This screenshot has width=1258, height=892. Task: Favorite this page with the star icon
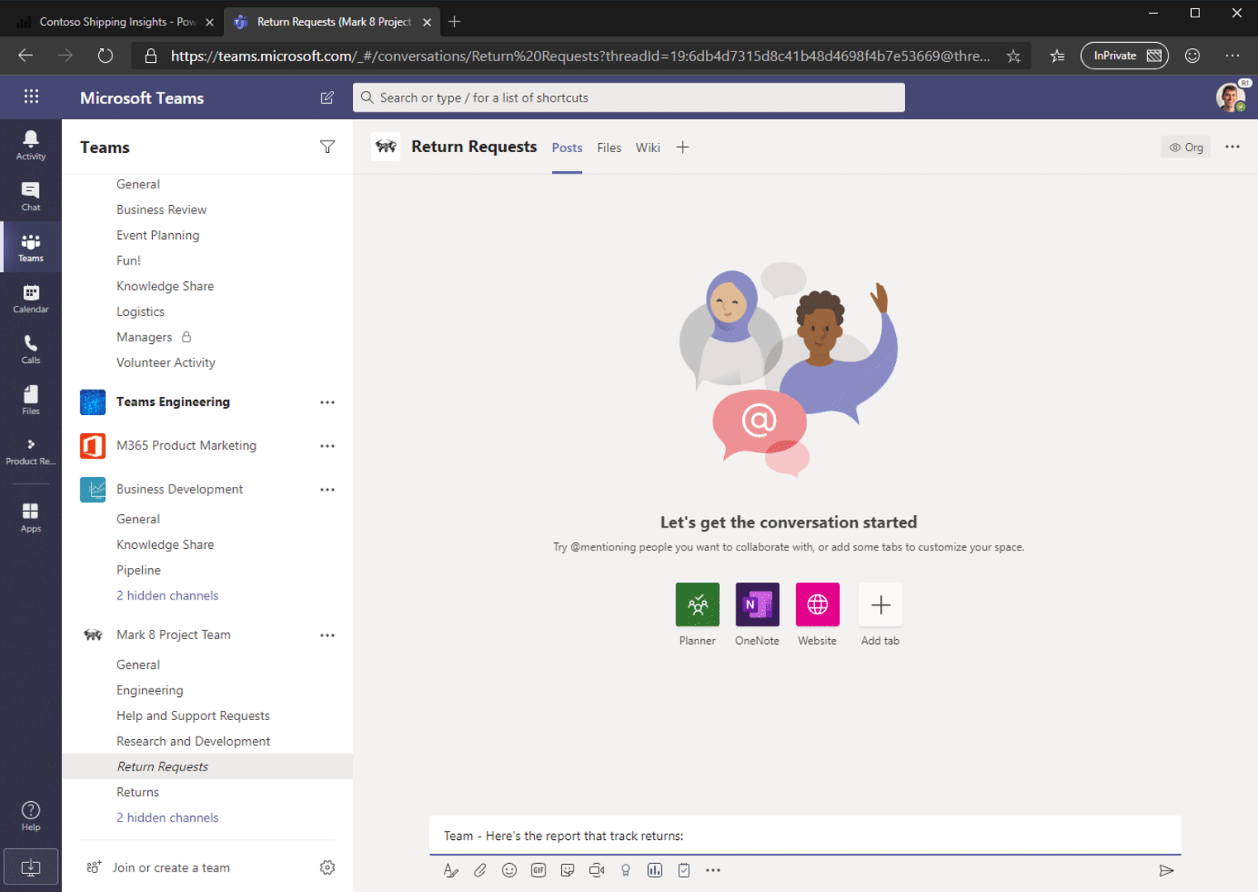(1013, 56)
